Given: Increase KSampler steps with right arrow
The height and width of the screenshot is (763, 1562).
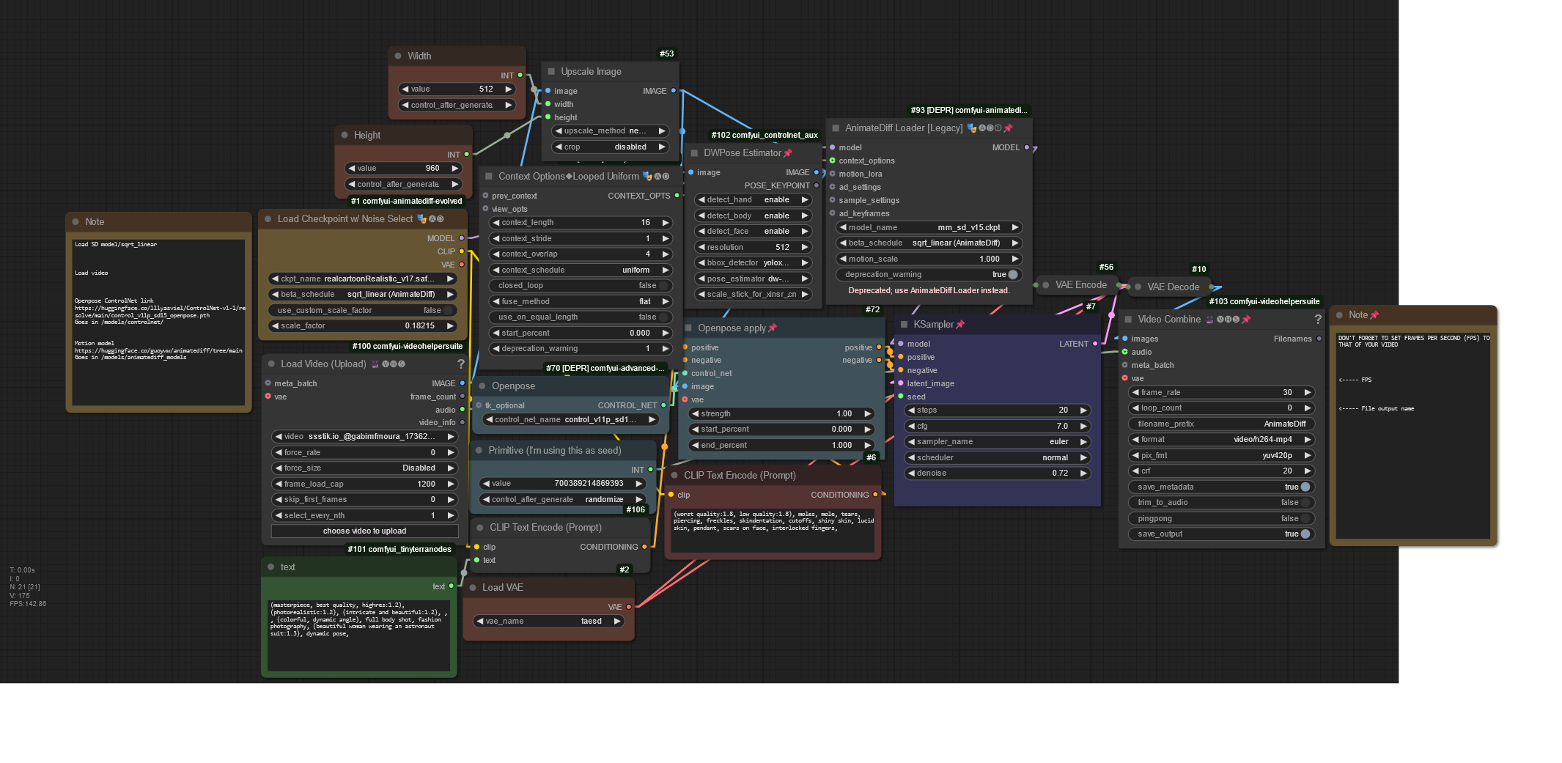Looking at the screenshot, I should coord(1083,410).
